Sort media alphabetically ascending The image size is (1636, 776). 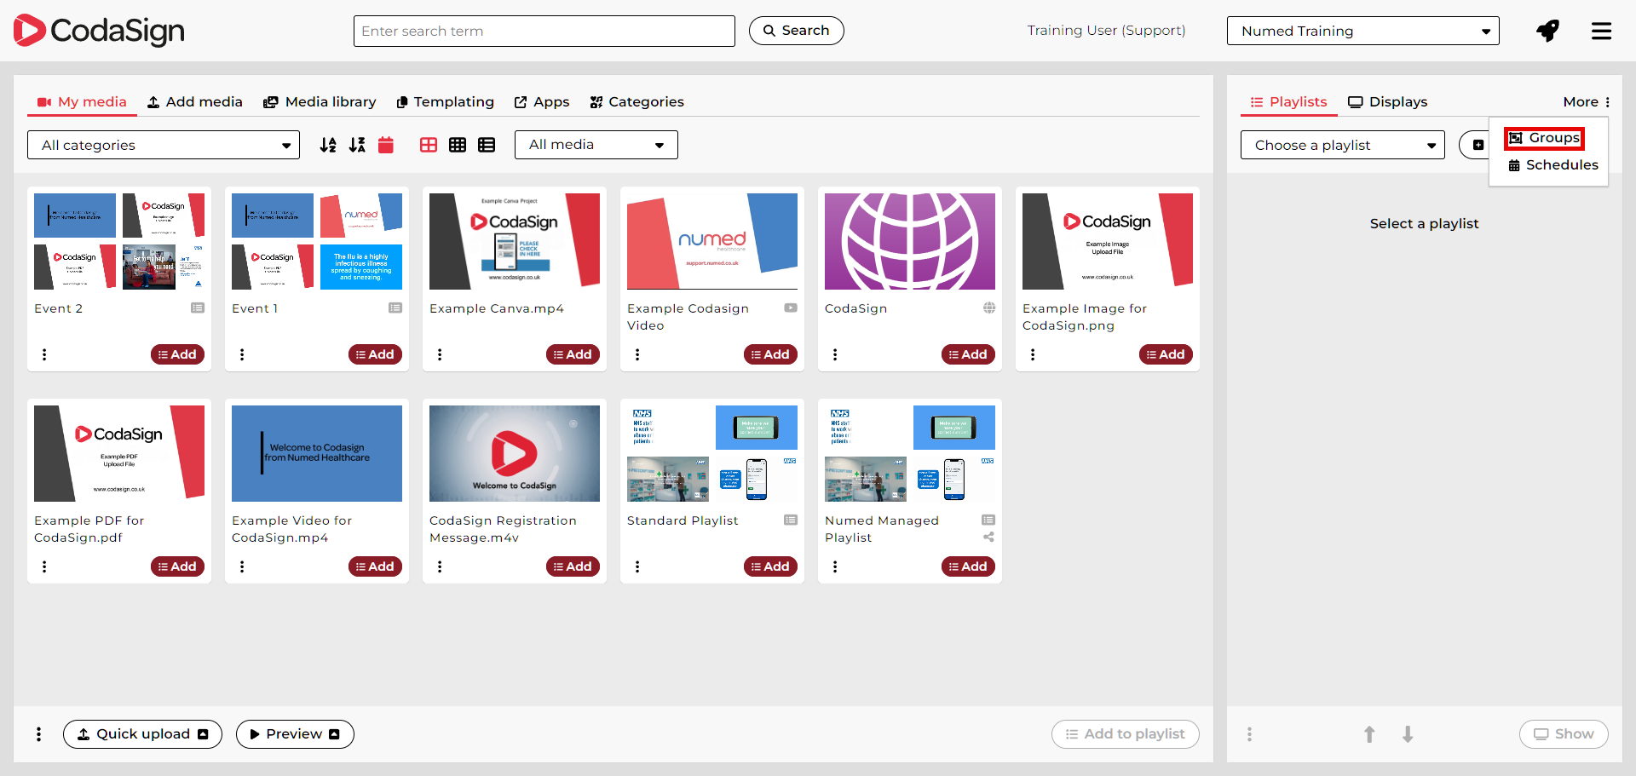click(328, 145)
